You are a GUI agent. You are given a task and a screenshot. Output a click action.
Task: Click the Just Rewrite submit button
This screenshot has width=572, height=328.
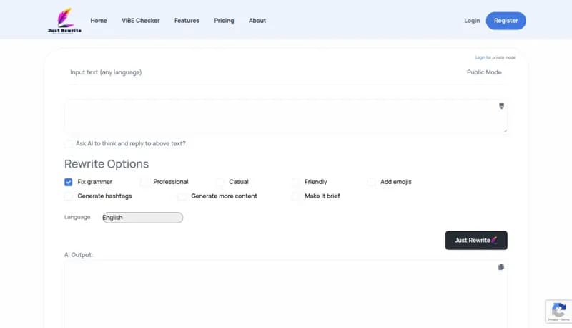476,241
